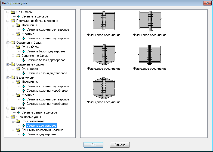Select the Базы колонн folder label
The image size is (213, 152).
click(25, 78)
